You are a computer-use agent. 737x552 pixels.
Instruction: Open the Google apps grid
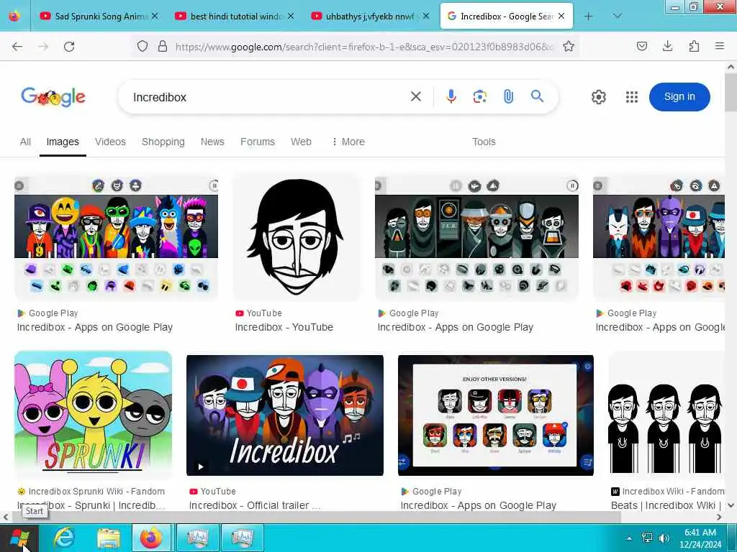(x=632, y=97)
